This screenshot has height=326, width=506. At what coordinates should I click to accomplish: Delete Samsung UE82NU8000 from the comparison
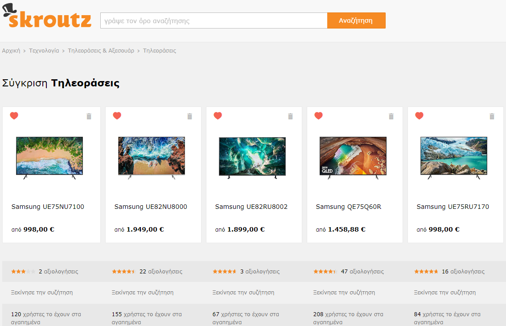(x=189, y=116)
